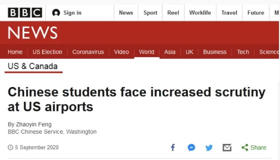Image resolution: width=280 pixels, height=160 pixels.
Task: Click the Share button icon
Action: pyautogui.click(x=244, y=147)
